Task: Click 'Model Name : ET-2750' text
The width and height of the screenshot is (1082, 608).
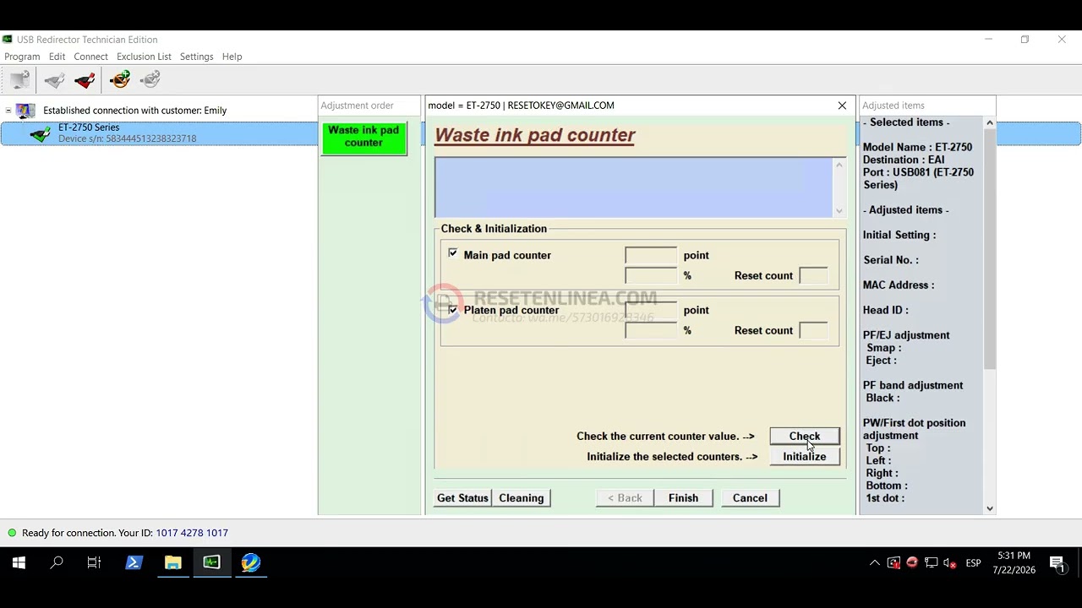Action: (x=917, y=147)
